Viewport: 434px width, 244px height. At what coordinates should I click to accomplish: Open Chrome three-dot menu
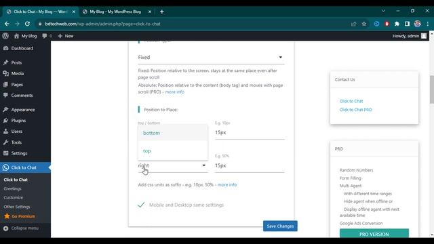point(428,24)
